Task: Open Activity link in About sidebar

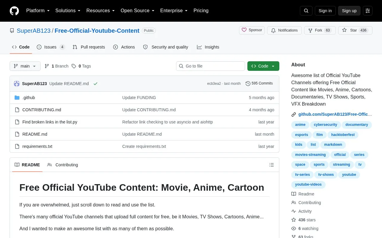Action: click(x=301, y=211)
